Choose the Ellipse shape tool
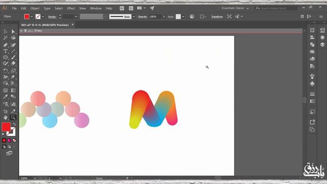 tap(6, 57)
